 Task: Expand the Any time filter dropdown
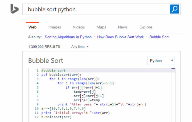click(x=80, y=47)
